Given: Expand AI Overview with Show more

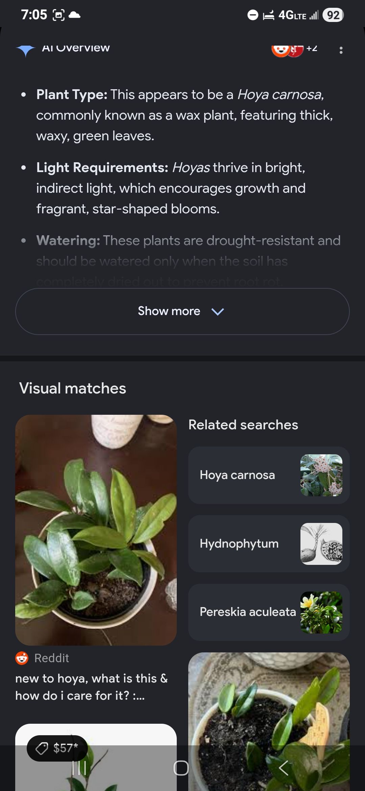Looking at the screenshot, I should pos(182,311).
